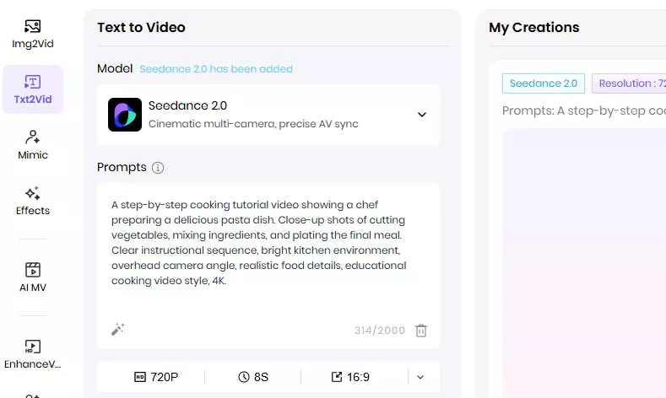Open the Mimic tool
This screenshot has width=666, height=398.
coord(33,145)
